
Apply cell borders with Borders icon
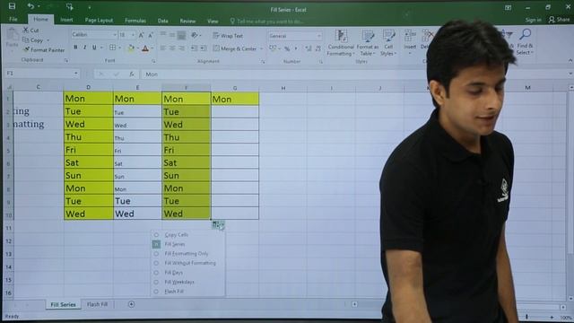point(113,48)
